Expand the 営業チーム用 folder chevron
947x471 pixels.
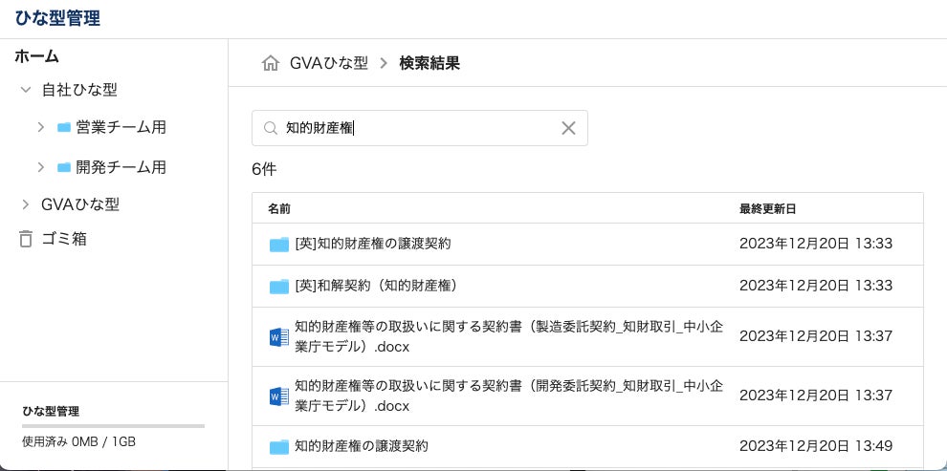pos(40,127)
